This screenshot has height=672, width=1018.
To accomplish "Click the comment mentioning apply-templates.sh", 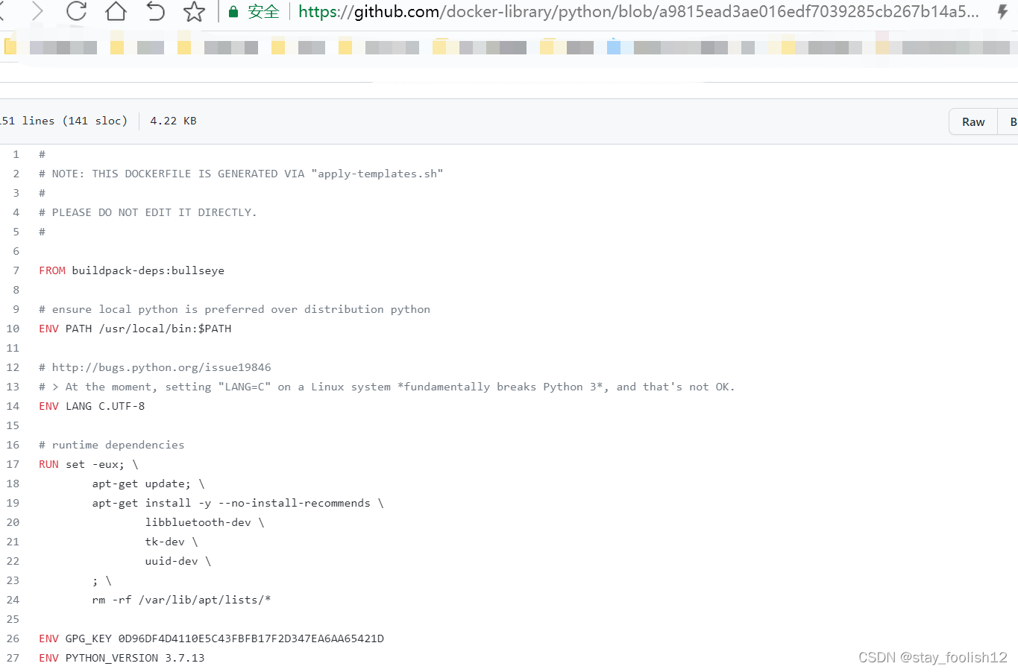I will coord(241,174).
